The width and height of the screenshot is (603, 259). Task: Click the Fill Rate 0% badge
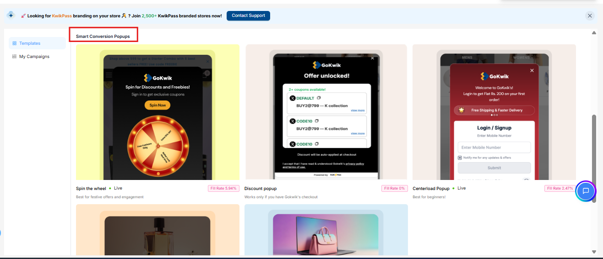click(394, 188)
